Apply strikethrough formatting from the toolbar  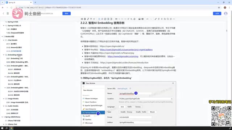pyautogui.click(x=91, y=19)
